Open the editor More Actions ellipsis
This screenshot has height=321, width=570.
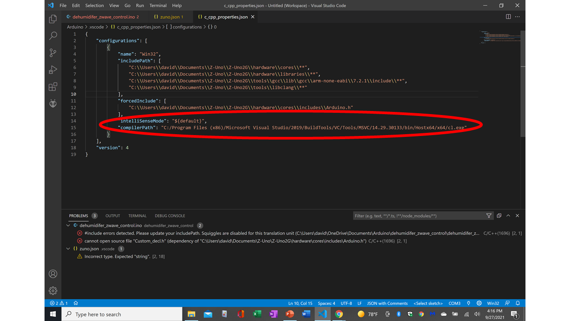(518, 16)
